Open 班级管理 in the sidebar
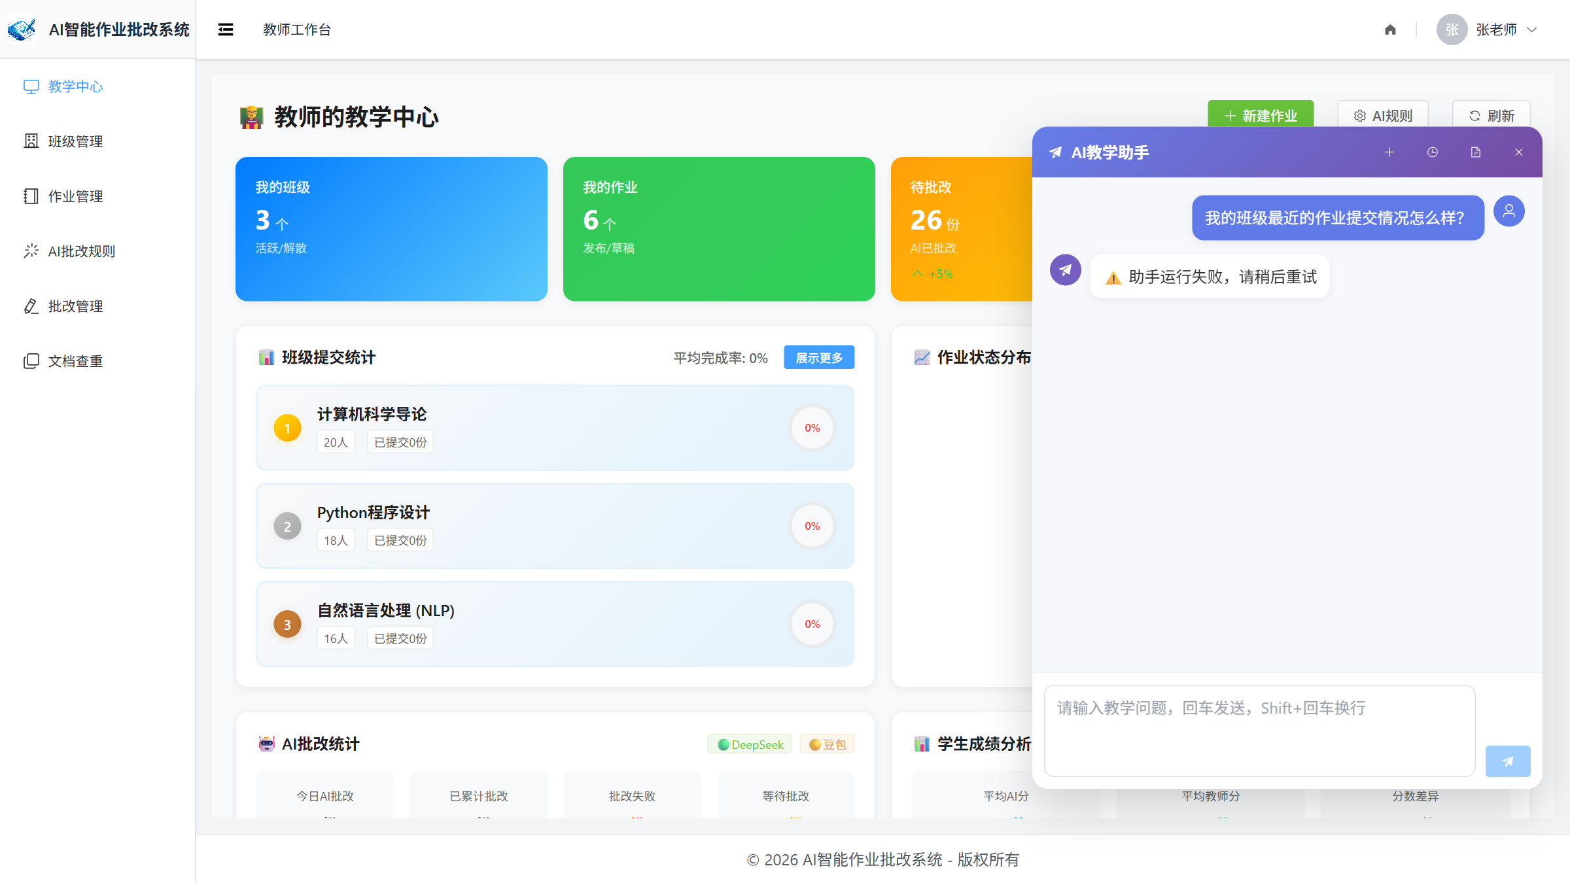1570x883 pixels. pos(97,141)
